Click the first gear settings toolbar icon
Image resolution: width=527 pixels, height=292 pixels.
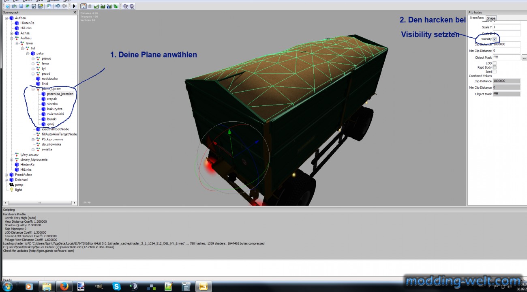pos(125,6)
